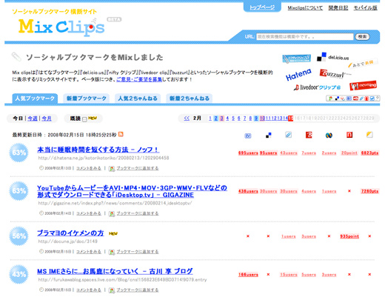Open the 開発日記 link

(338, 8)
